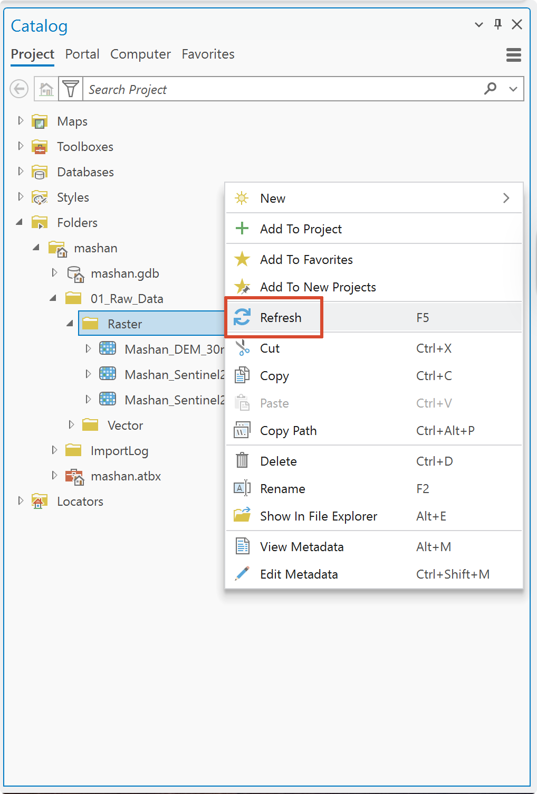This screenshot has width=537, height=794.
Task: Choose Add To Project
Action: coord(374,229)
